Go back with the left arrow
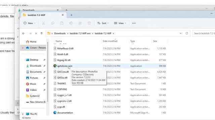Viewport: 215px width, 120px height. point(24,33)
